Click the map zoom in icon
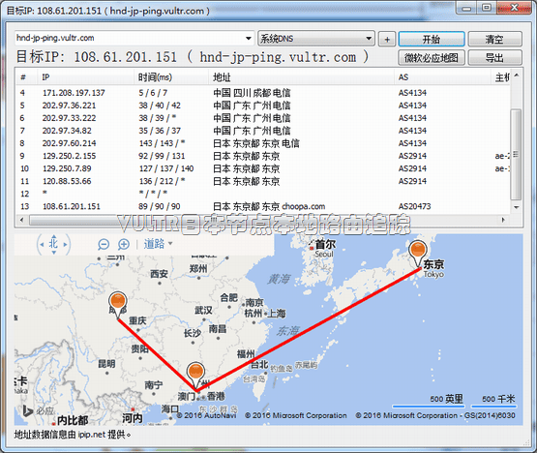Screen dimensions: 537x453 [124, 244]
